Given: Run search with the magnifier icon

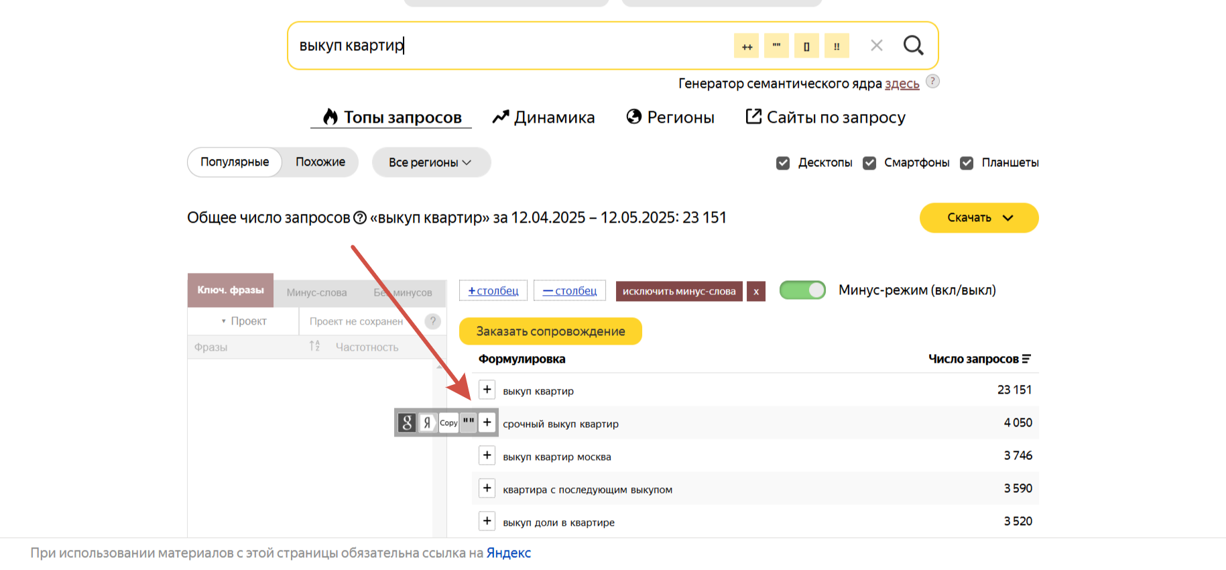Looking at the screenshot, I should click(914, 46).
